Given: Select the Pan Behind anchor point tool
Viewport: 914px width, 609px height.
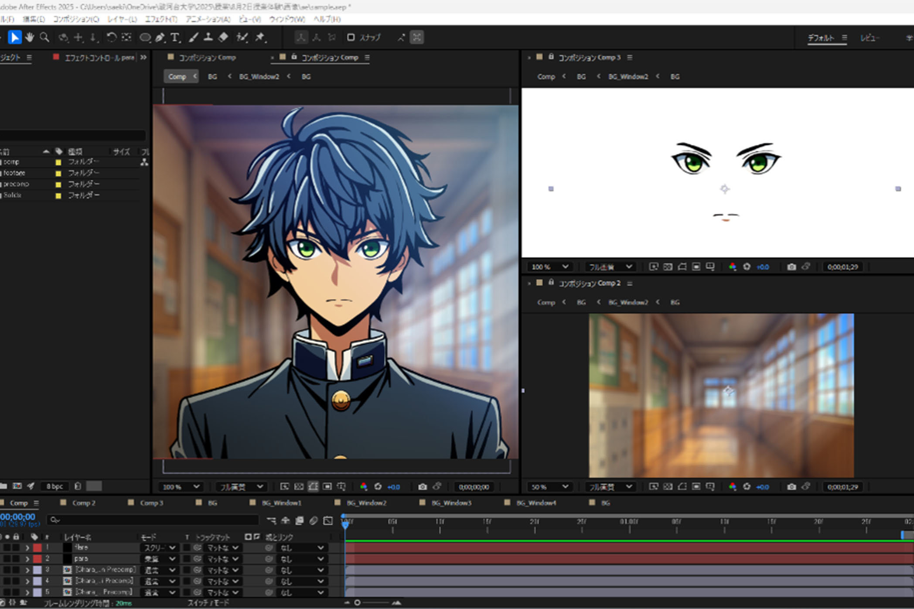Looking at the screenshot, I should click(126, 38).
